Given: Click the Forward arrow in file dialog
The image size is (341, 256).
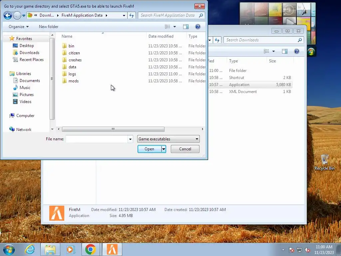Looking at the screenshot, I should pyautogui.click(x=17, y=15).
